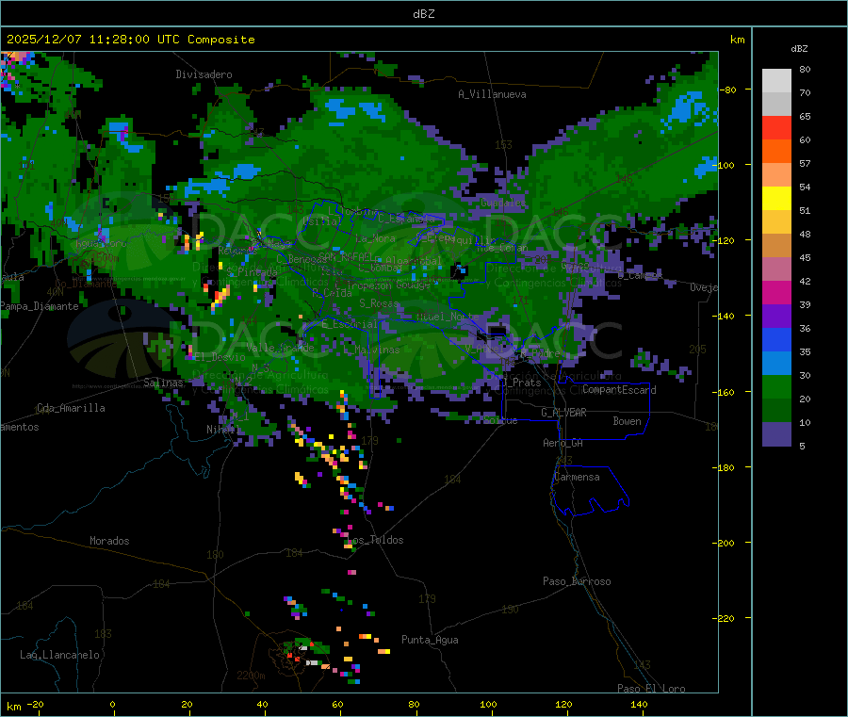Click the S_Rosas label
848x717 pixels.
click(379, 303)
